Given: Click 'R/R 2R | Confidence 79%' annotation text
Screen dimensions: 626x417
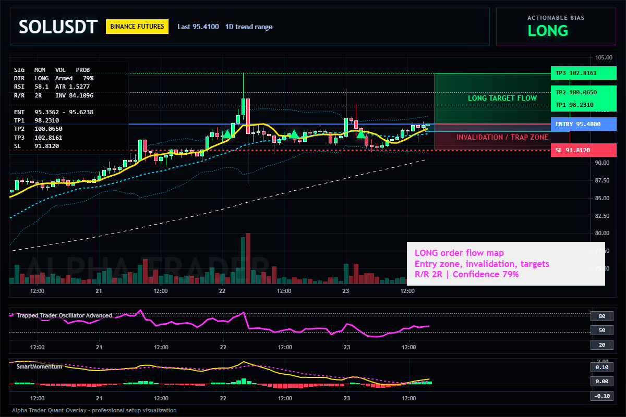Looking at the screenshot, I should 467,274.
